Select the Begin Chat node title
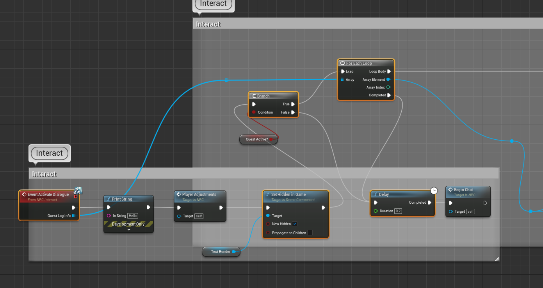Viewport: 543px width, 288px height. tap(463, 190)
